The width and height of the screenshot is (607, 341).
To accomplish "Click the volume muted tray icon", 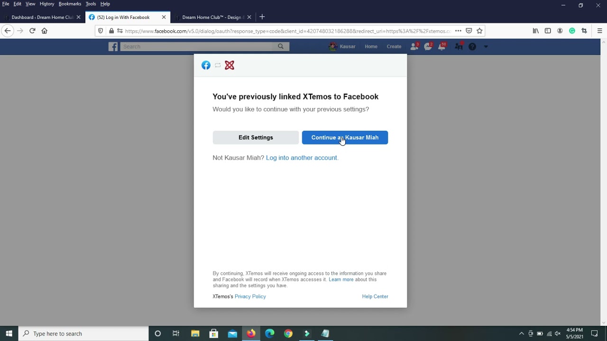I will pyautogui.click(x=558, y=333).
